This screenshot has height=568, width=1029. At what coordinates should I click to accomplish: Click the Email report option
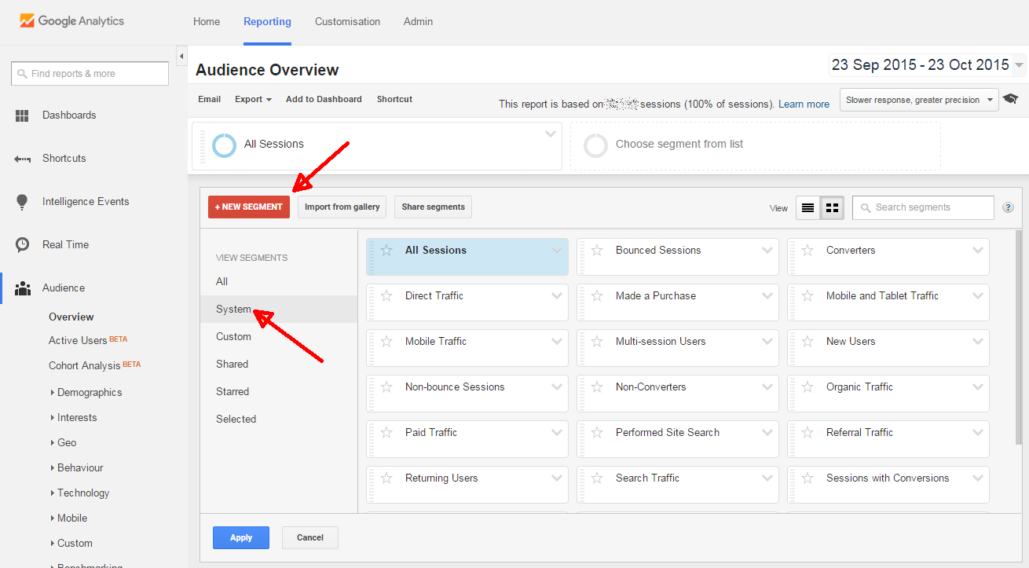coord(209,100)
